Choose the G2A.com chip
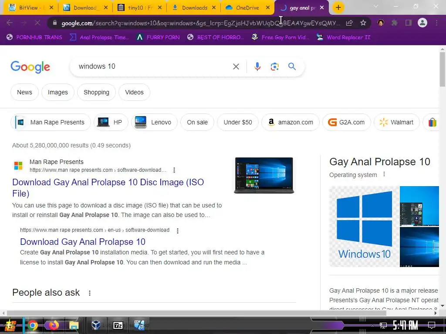Image resolution: width=446 pixels, height=334 pixels. (x=346, y=122)
